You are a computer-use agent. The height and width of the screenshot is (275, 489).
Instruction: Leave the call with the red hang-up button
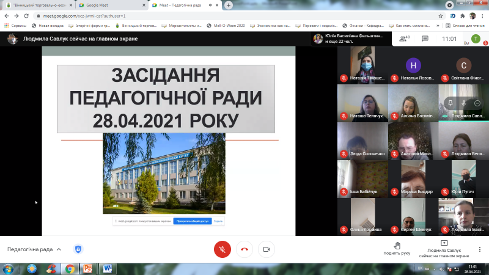244,249
